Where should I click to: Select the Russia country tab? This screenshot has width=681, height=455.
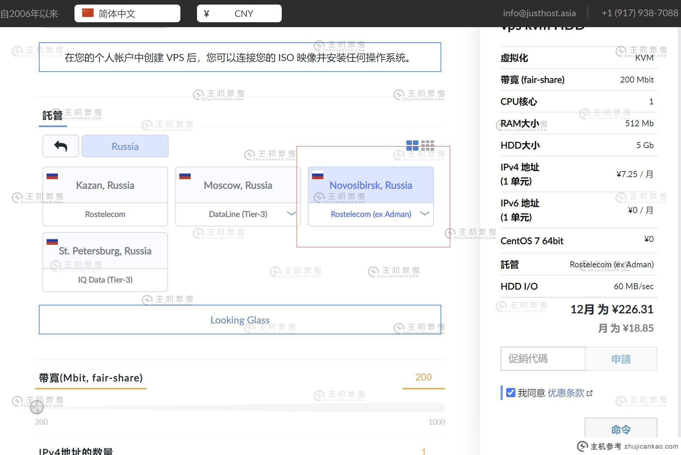[x=125, y=146]
